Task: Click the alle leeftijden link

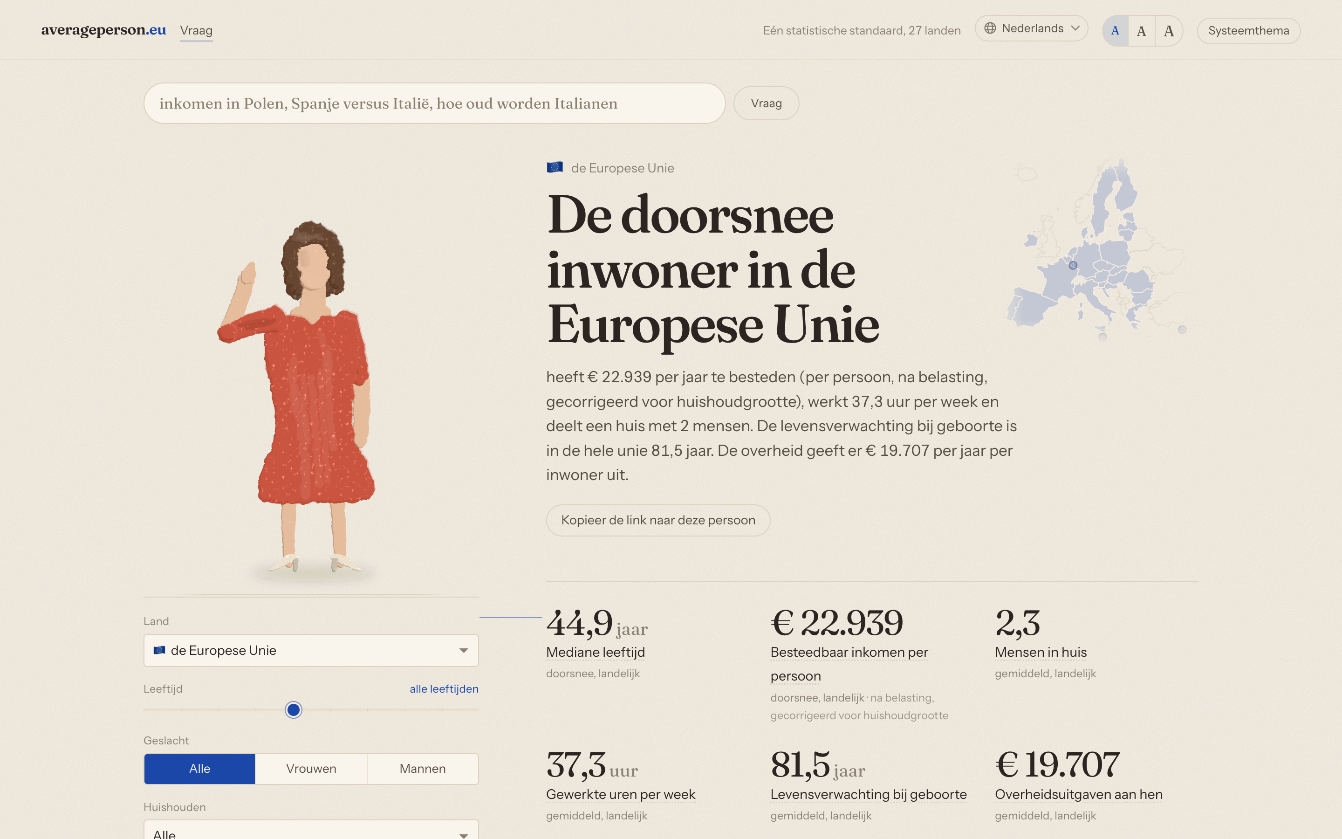Action: point(444,688)
